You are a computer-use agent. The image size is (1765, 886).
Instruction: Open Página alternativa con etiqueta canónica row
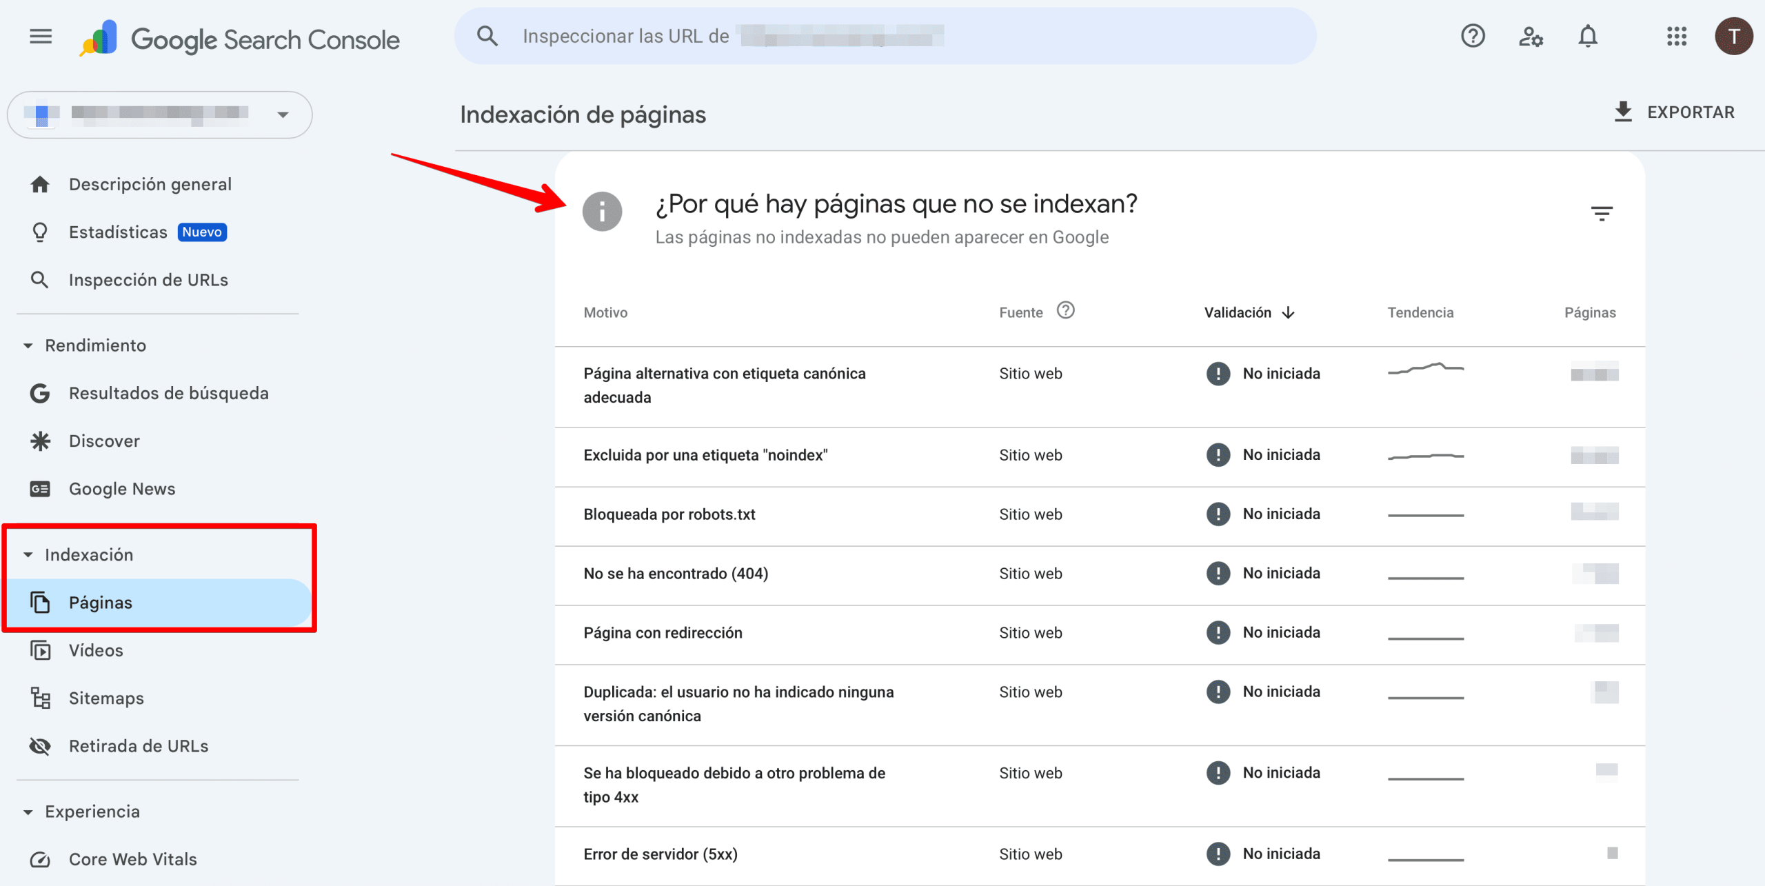click(x=1100, y=386)
